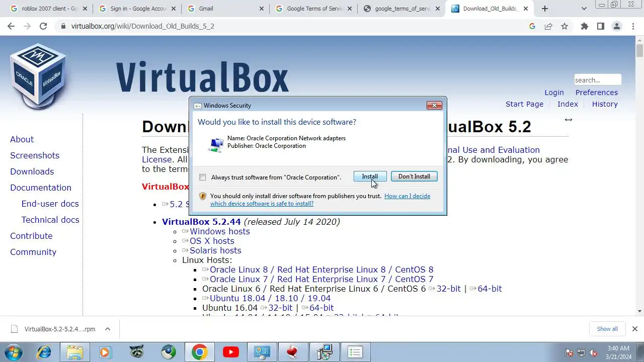Toggle Chrome side panel icon
The width and height of the screenshot is (644, 362).
600,26
